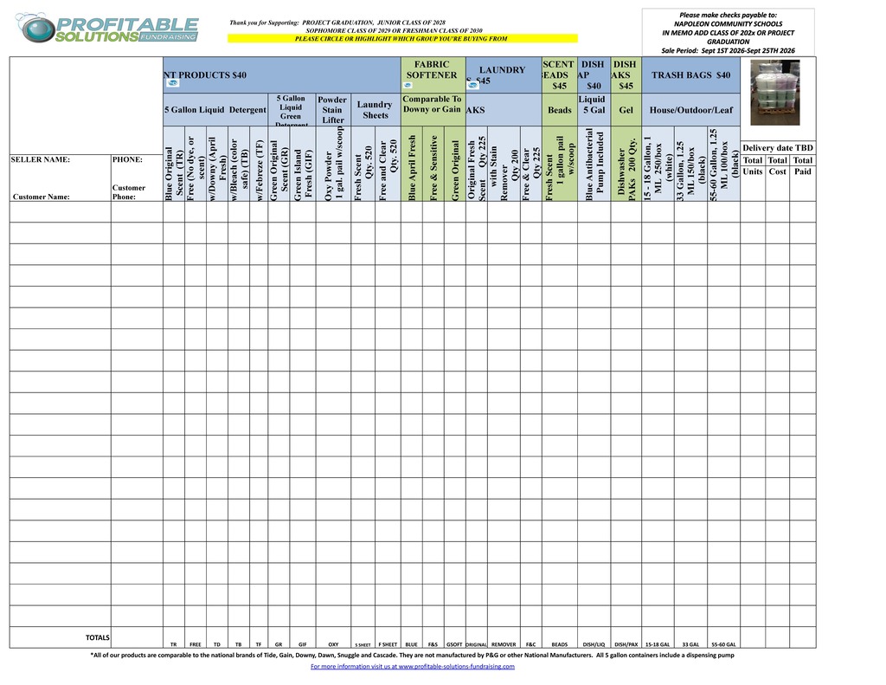Click the BEADS code in totals row
The width and height of the screenshot is (886, 685).
[x=560, y=644]
